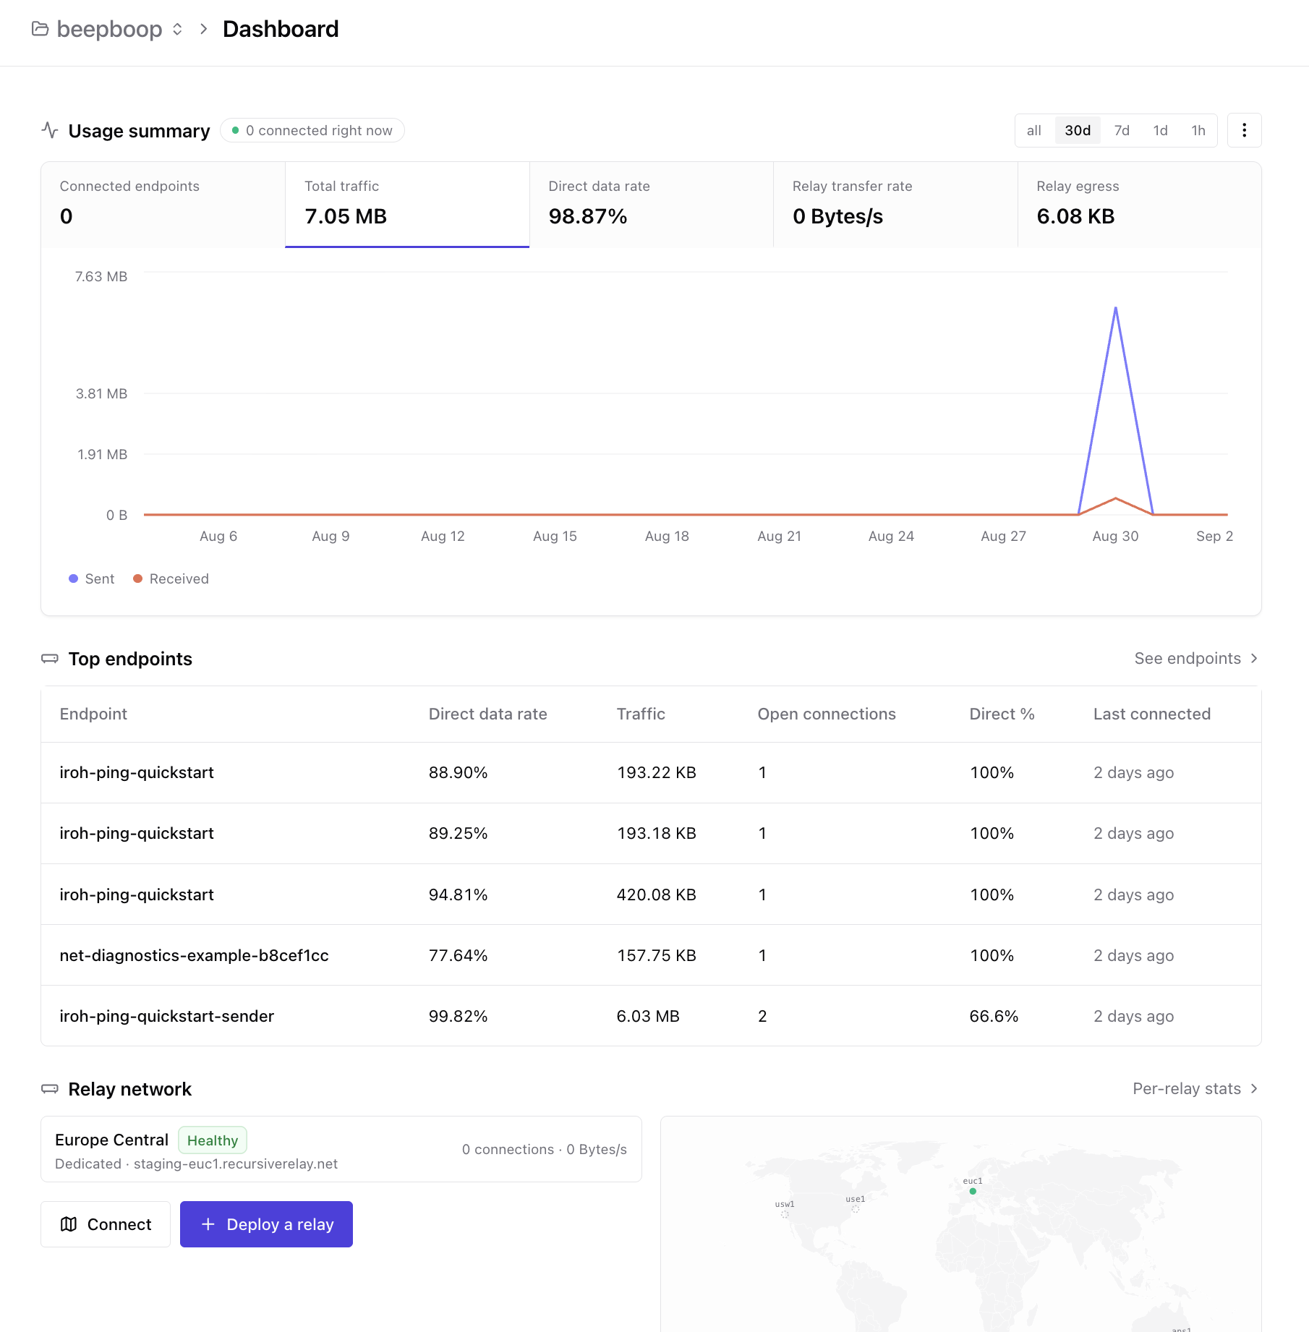Open the iroh-ping-quickstart-sender endpoint
This screenshot has height=1332, width=1309.
(x=651, y=1016)
